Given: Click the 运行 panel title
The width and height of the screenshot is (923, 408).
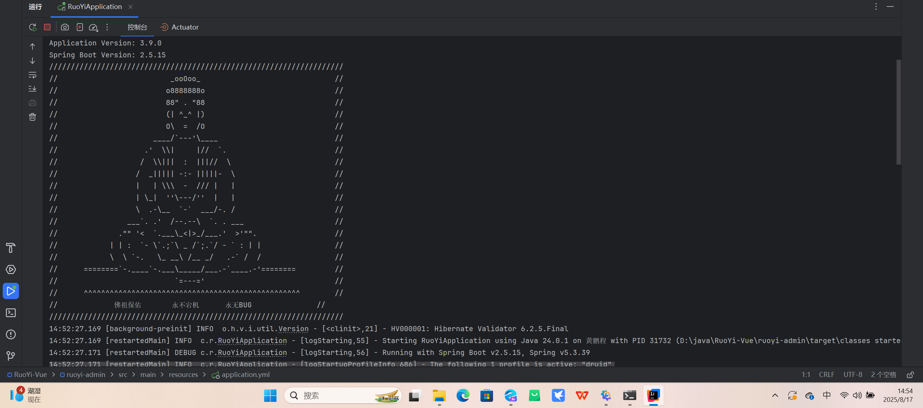Looking at the screenshot, I should (x=35, y=7).
